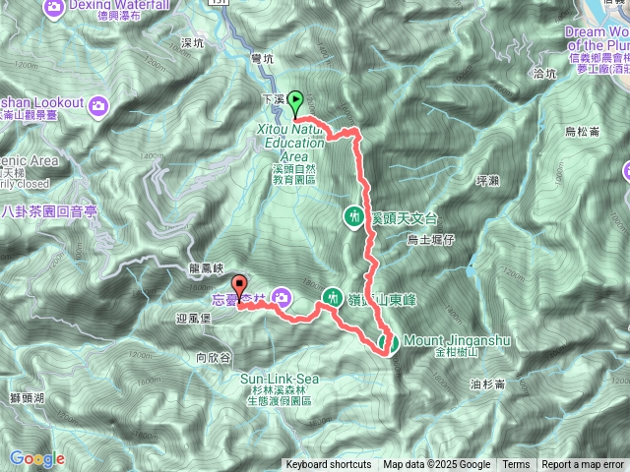This screenshot has width=630, height=472.
Task: Click the 忘憂森林 camera marker icon
Action: coord(282,298)
